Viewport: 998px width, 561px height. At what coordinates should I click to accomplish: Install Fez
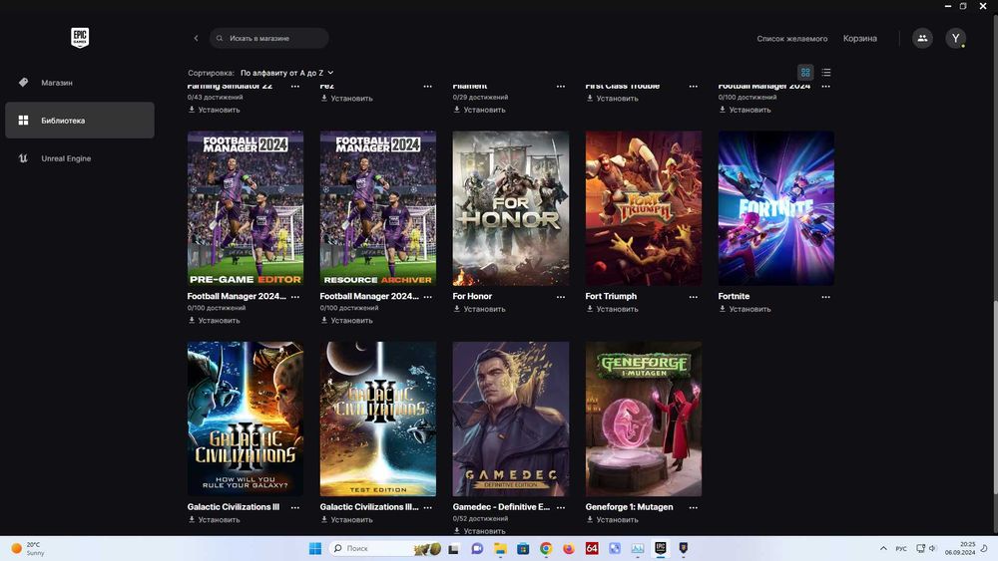pyautogui.click(x=347, y=99)
